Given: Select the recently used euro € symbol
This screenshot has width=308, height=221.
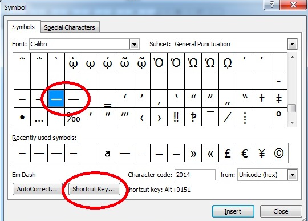Looking at the screenshot, I should pos(245,153).
